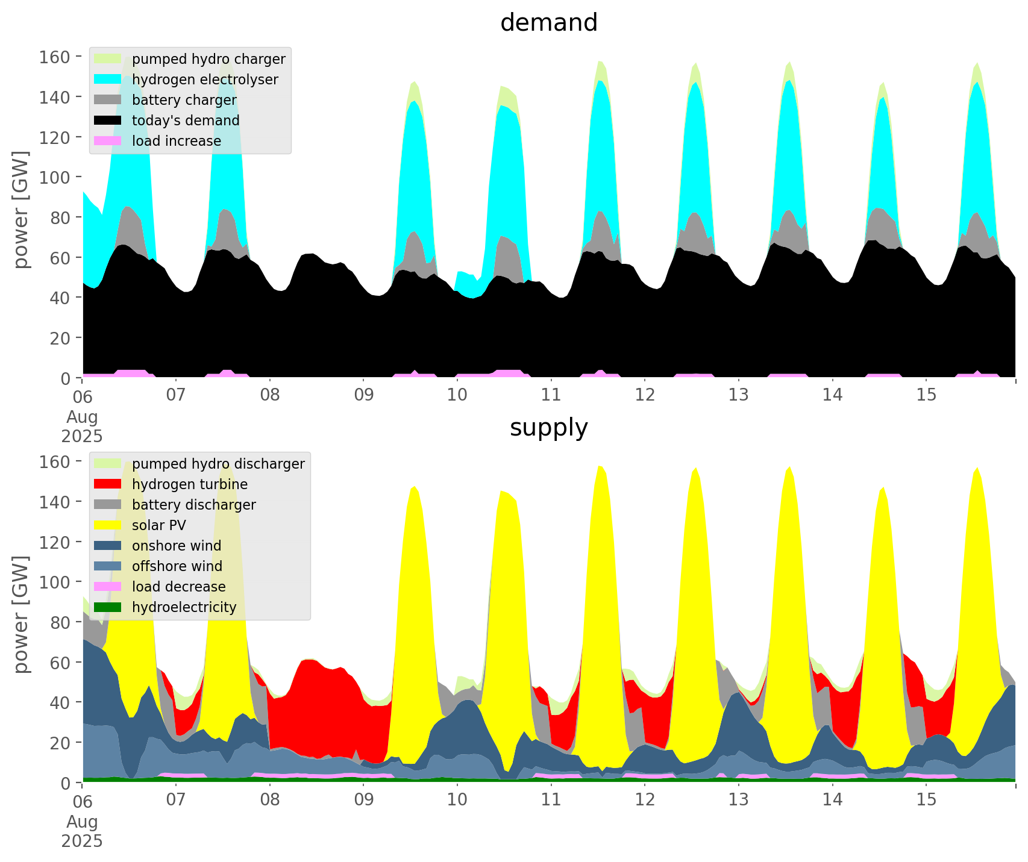This screenshot has width=1028, height=862.
Task: Click the black today's demand legend swatch
Action: click(x=108, y=120)
